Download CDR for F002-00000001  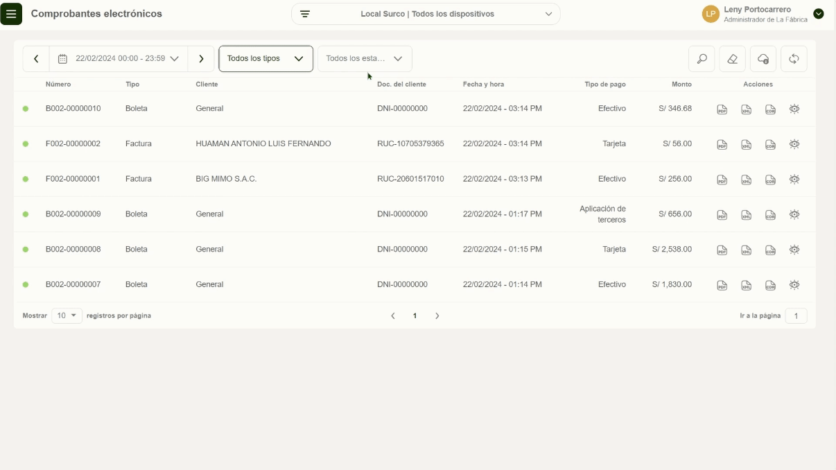[770, 180]
